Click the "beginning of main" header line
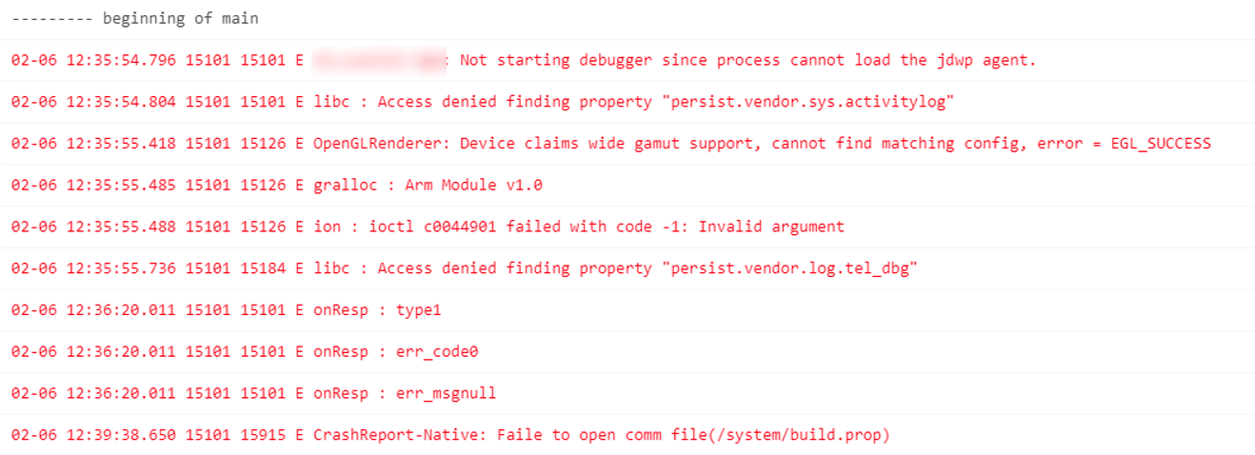 (134, 19)
